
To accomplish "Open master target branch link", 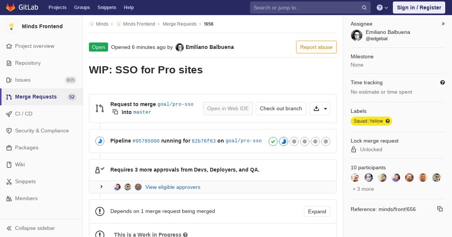I will point(142,112).
